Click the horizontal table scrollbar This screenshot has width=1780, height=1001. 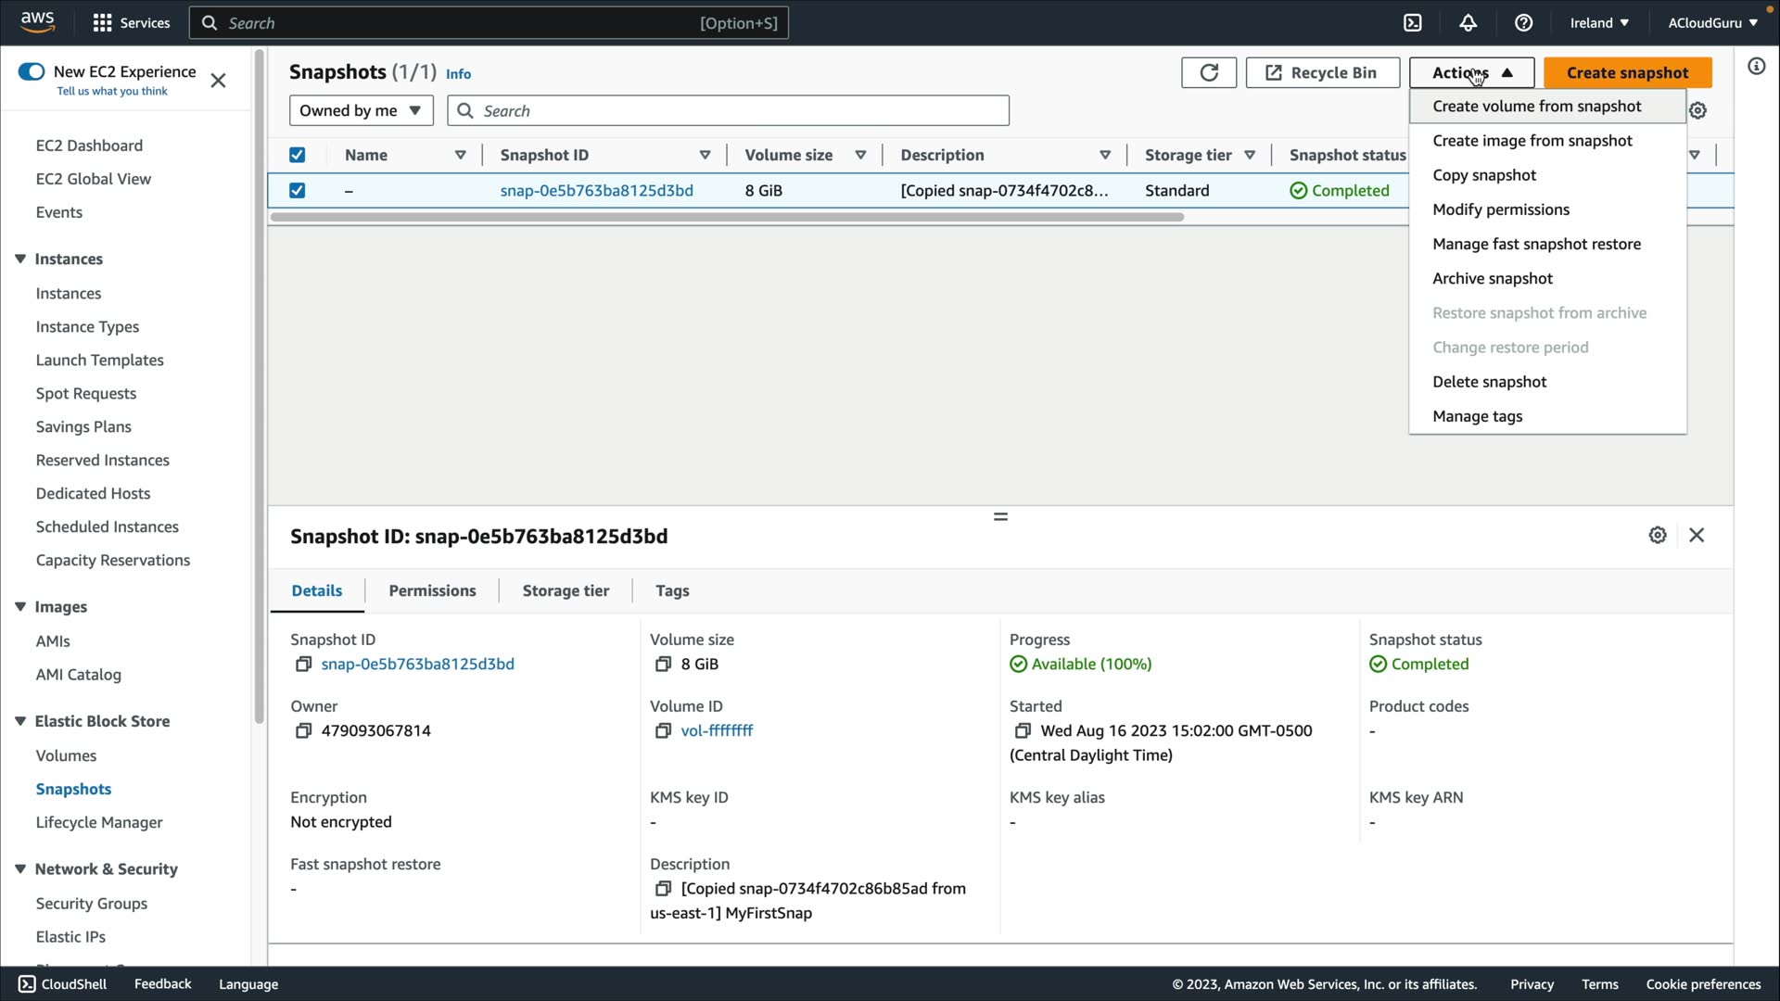[x=727, y=218]
